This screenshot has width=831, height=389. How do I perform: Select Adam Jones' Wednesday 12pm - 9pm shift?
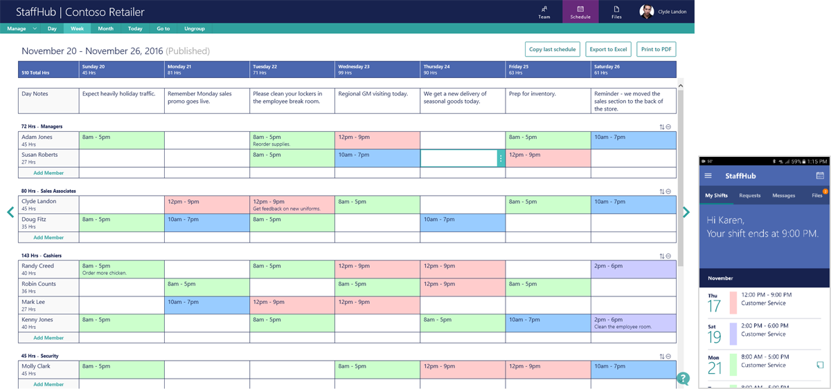coord(377,140)
